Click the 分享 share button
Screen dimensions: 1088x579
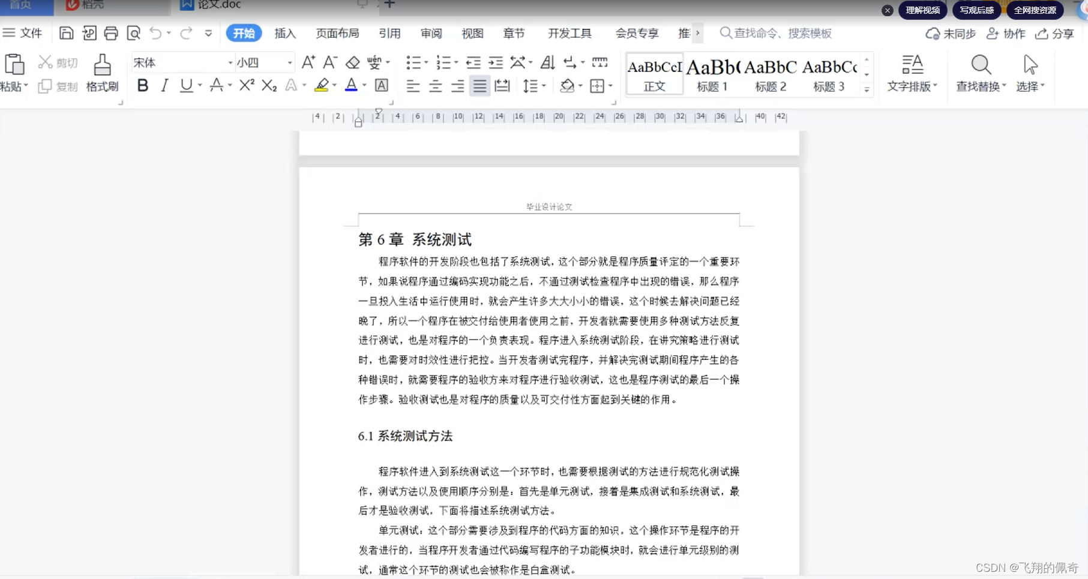pos(1055,34)
